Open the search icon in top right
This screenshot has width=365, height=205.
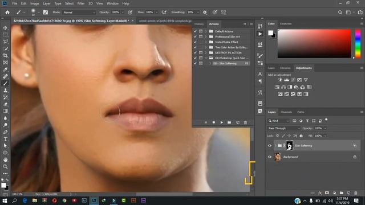[x=340, y=13]
